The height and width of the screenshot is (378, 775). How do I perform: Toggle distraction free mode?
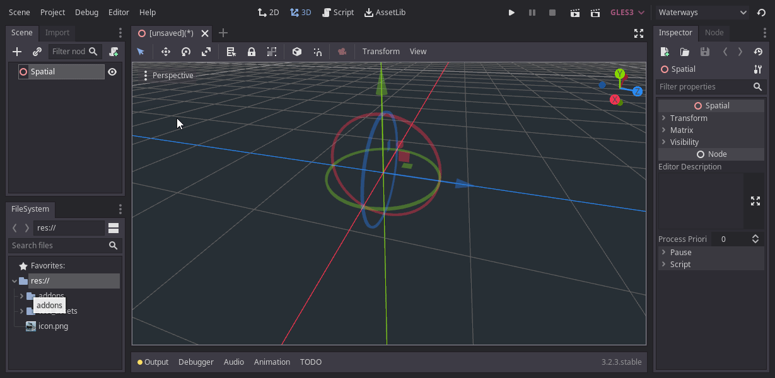[639, 33]
